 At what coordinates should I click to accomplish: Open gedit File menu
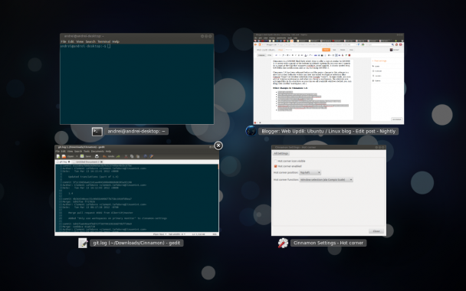pos(57,152)
